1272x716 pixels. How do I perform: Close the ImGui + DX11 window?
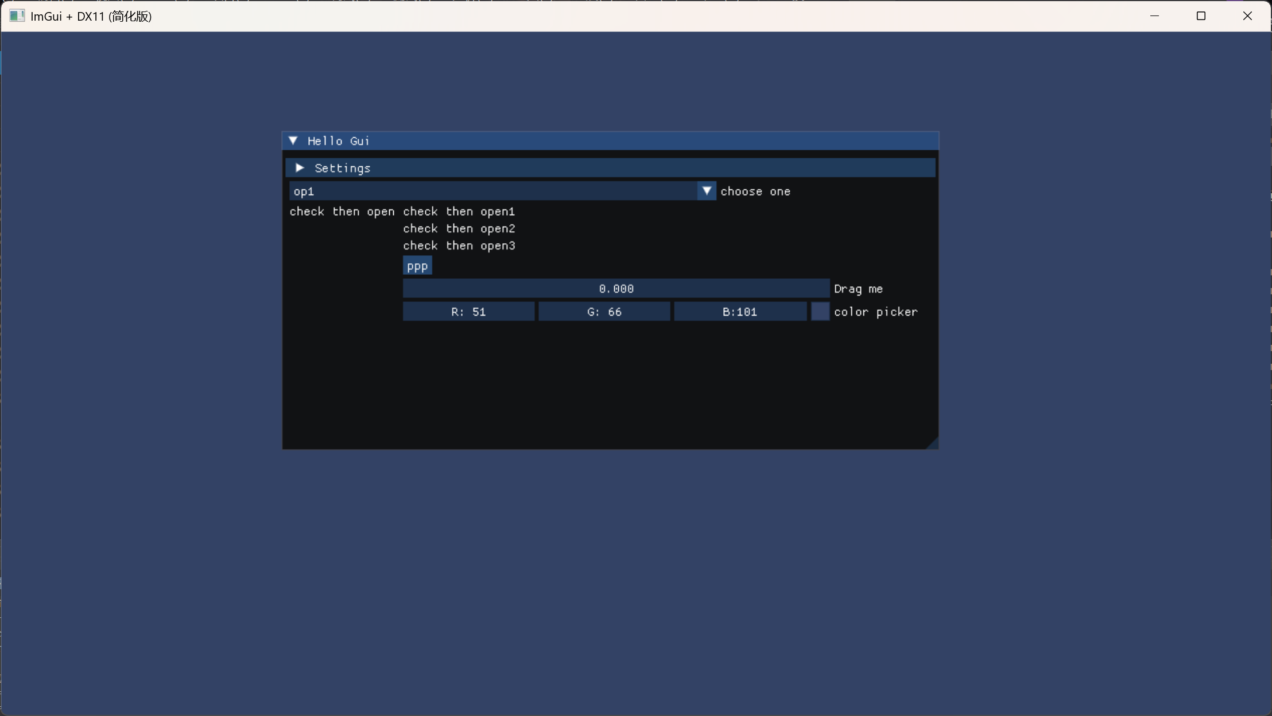coord(1247,16)
